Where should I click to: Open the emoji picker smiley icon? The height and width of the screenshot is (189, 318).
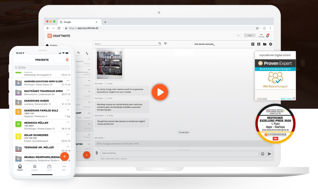click(x=263, y=154)
